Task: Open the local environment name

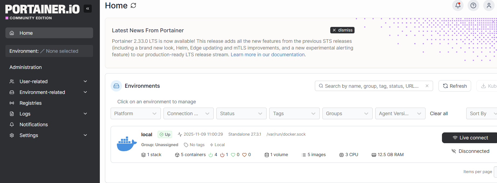Action: point(147,134)
